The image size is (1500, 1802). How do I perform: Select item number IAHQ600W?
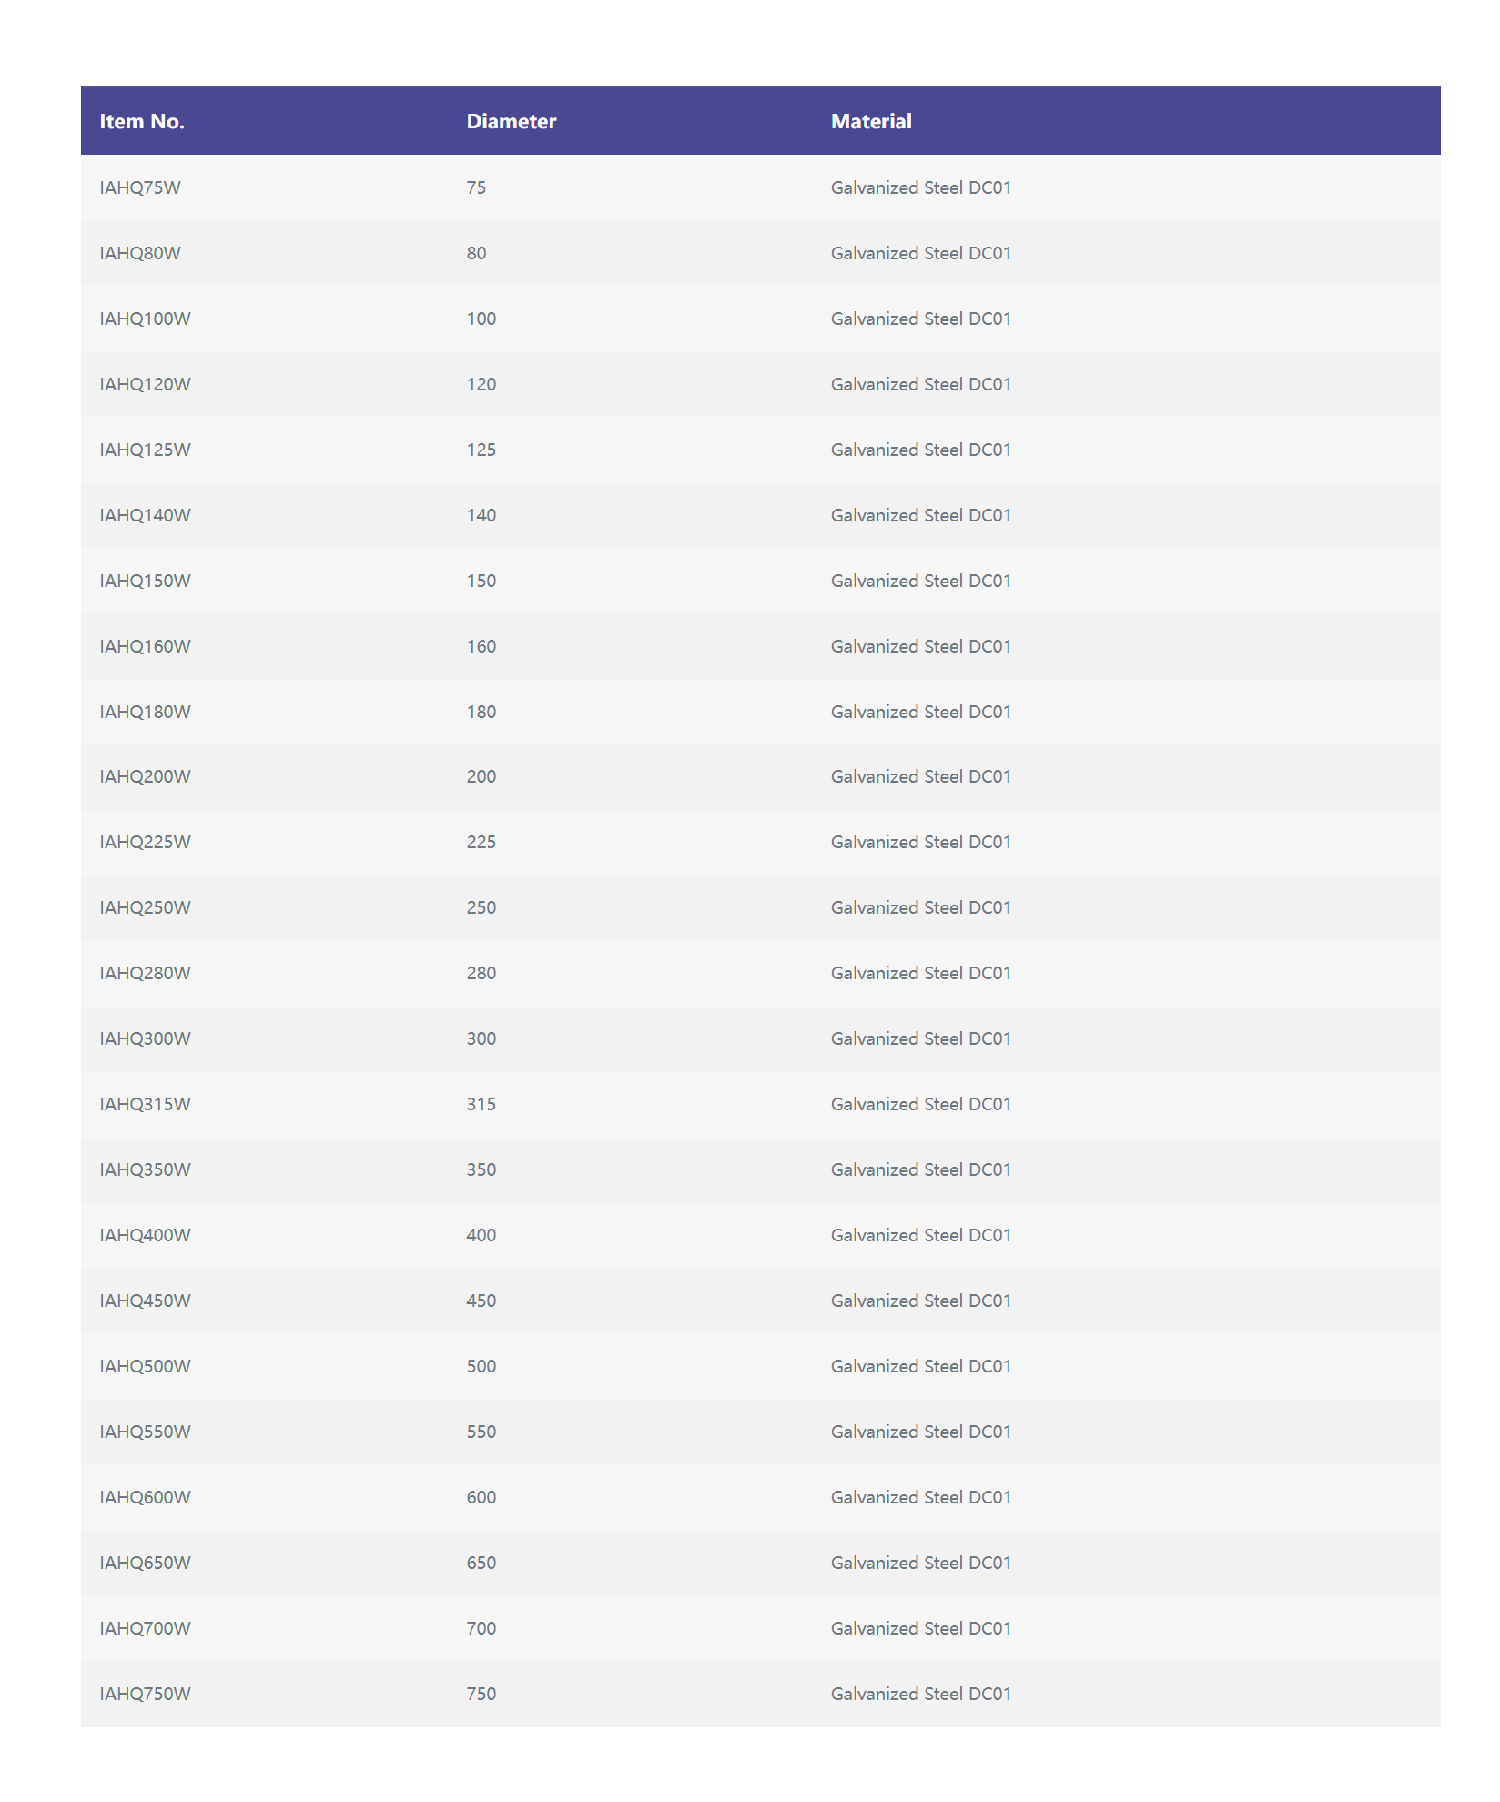[145, 1497]
